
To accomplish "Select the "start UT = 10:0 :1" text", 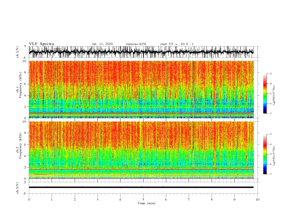I will [177, 44].
